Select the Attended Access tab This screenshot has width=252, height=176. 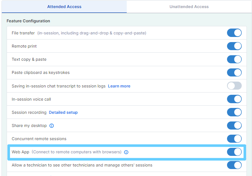coord(64,7)
